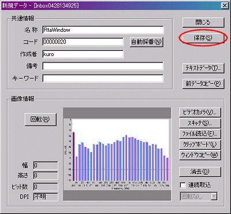Focus the 名称 field containing RtaWindow
The width and height of the screenshot is (231, 214).
point(103,30)
